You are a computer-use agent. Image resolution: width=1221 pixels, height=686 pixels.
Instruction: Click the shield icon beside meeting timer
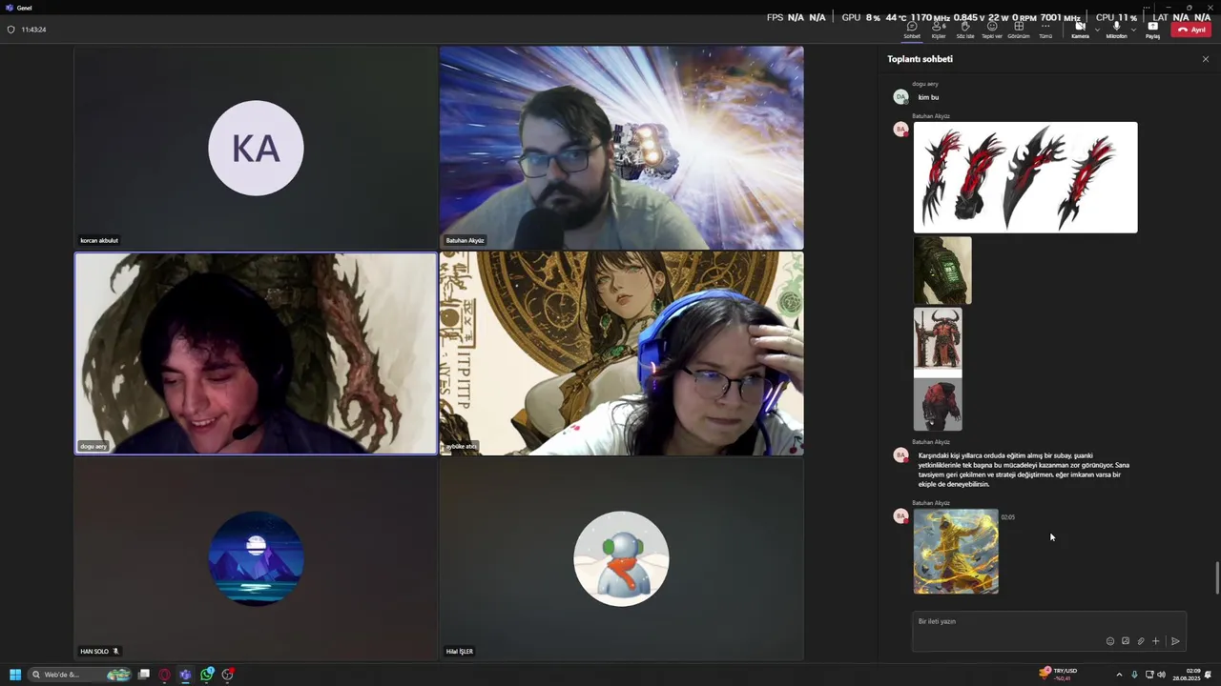click(10, 30)
